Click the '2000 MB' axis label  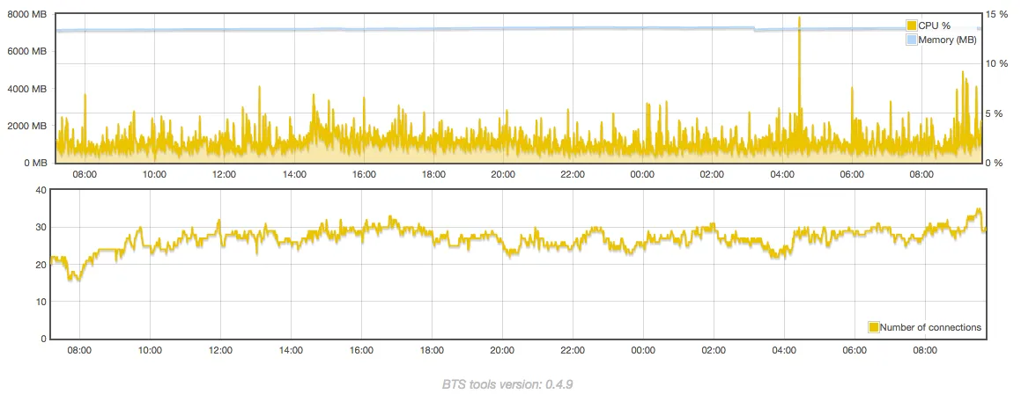(26, 126)
